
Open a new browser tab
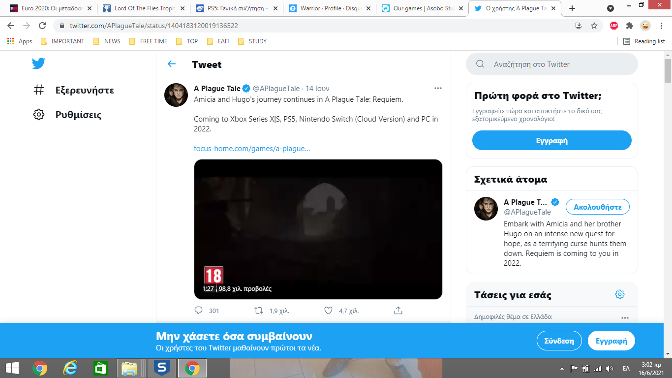[x=572, y=8]
